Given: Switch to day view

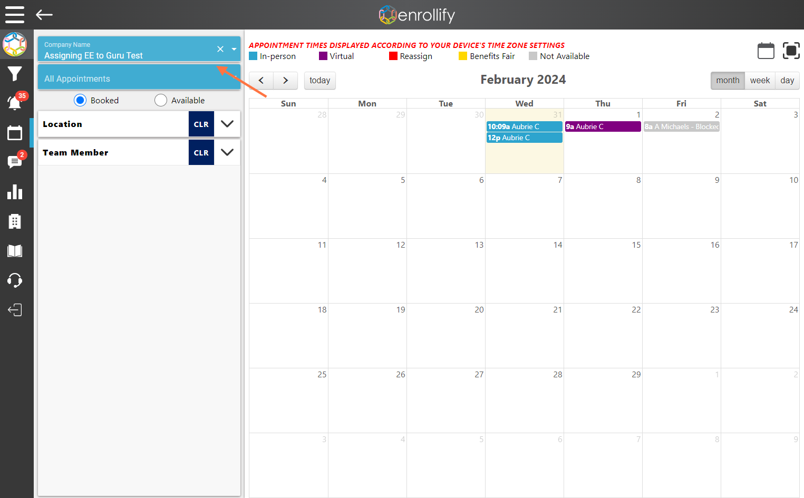Looking at the screenshot, I should coord(787,81).
